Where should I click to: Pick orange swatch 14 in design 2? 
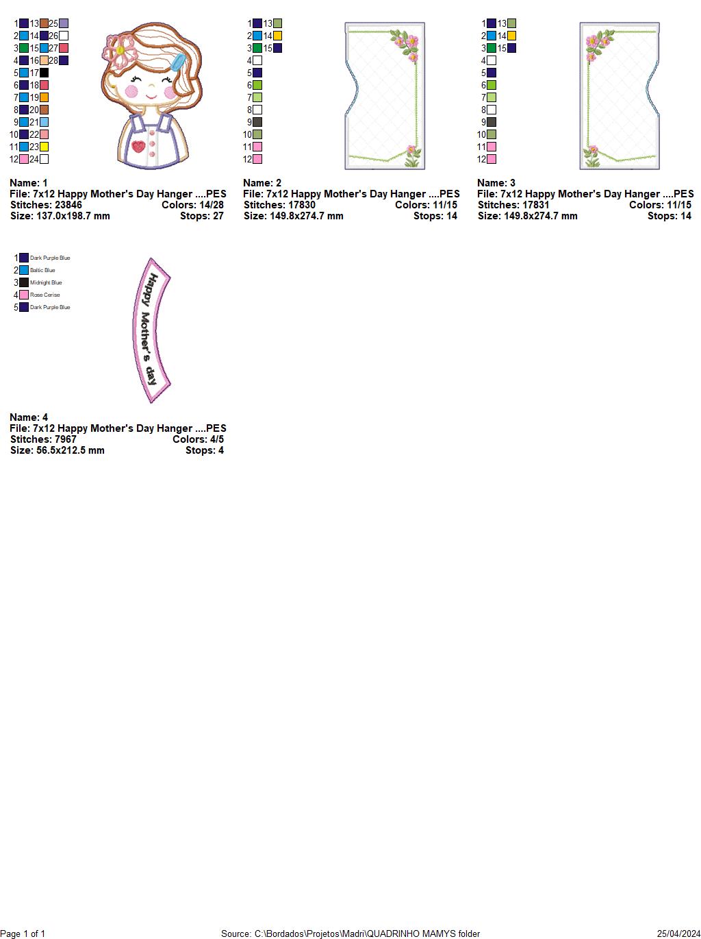(277, 36)
